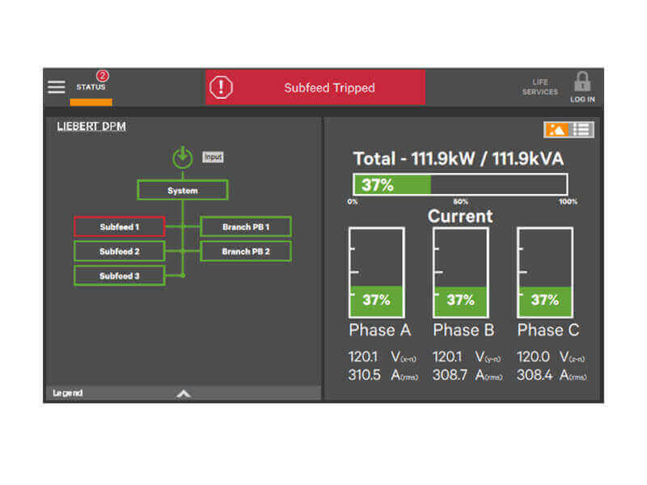Click the Phase A current gauge
The height and width of the screenshot is (485, 647).
click(x=376, y=272)
